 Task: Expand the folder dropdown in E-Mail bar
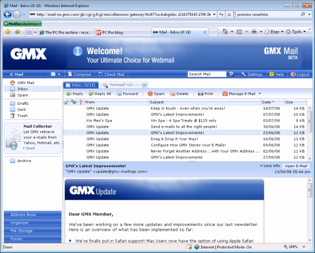coord(59,74)
